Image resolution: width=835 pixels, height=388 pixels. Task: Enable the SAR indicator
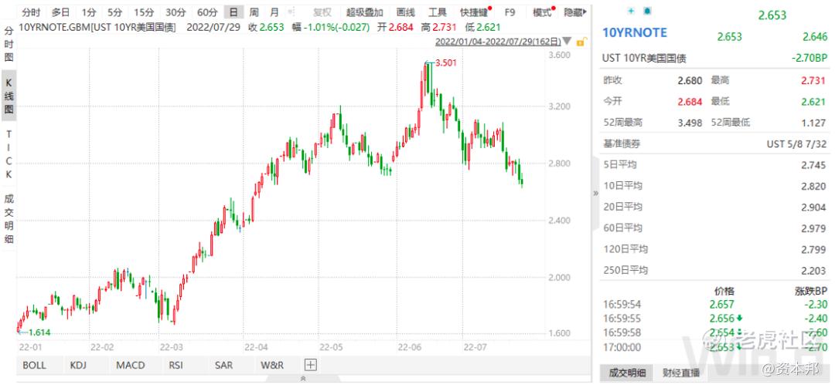click(x=223, y=365)
